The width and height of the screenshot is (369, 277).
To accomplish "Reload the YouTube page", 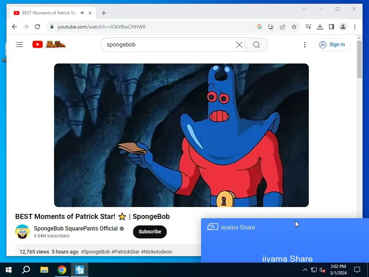I will 37,27.
